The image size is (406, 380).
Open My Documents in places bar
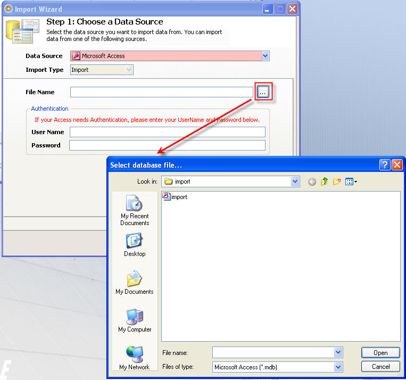[x=135, y=283]
